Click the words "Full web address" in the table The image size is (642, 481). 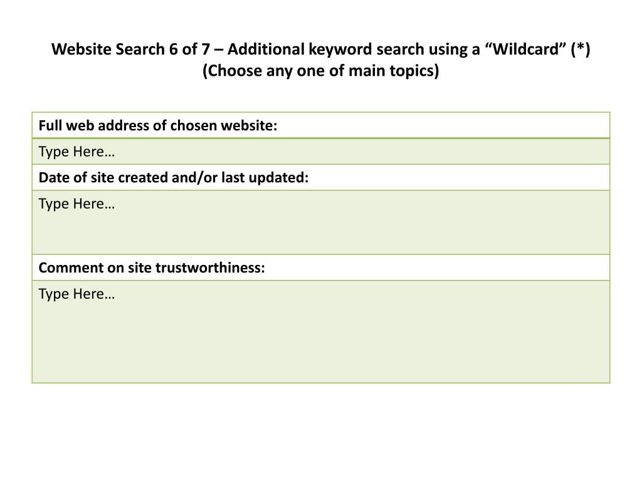(x=87, y=125)
